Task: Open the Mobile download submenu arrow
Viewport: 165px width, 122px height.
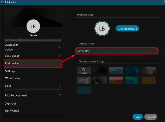Action: point(60,95)
